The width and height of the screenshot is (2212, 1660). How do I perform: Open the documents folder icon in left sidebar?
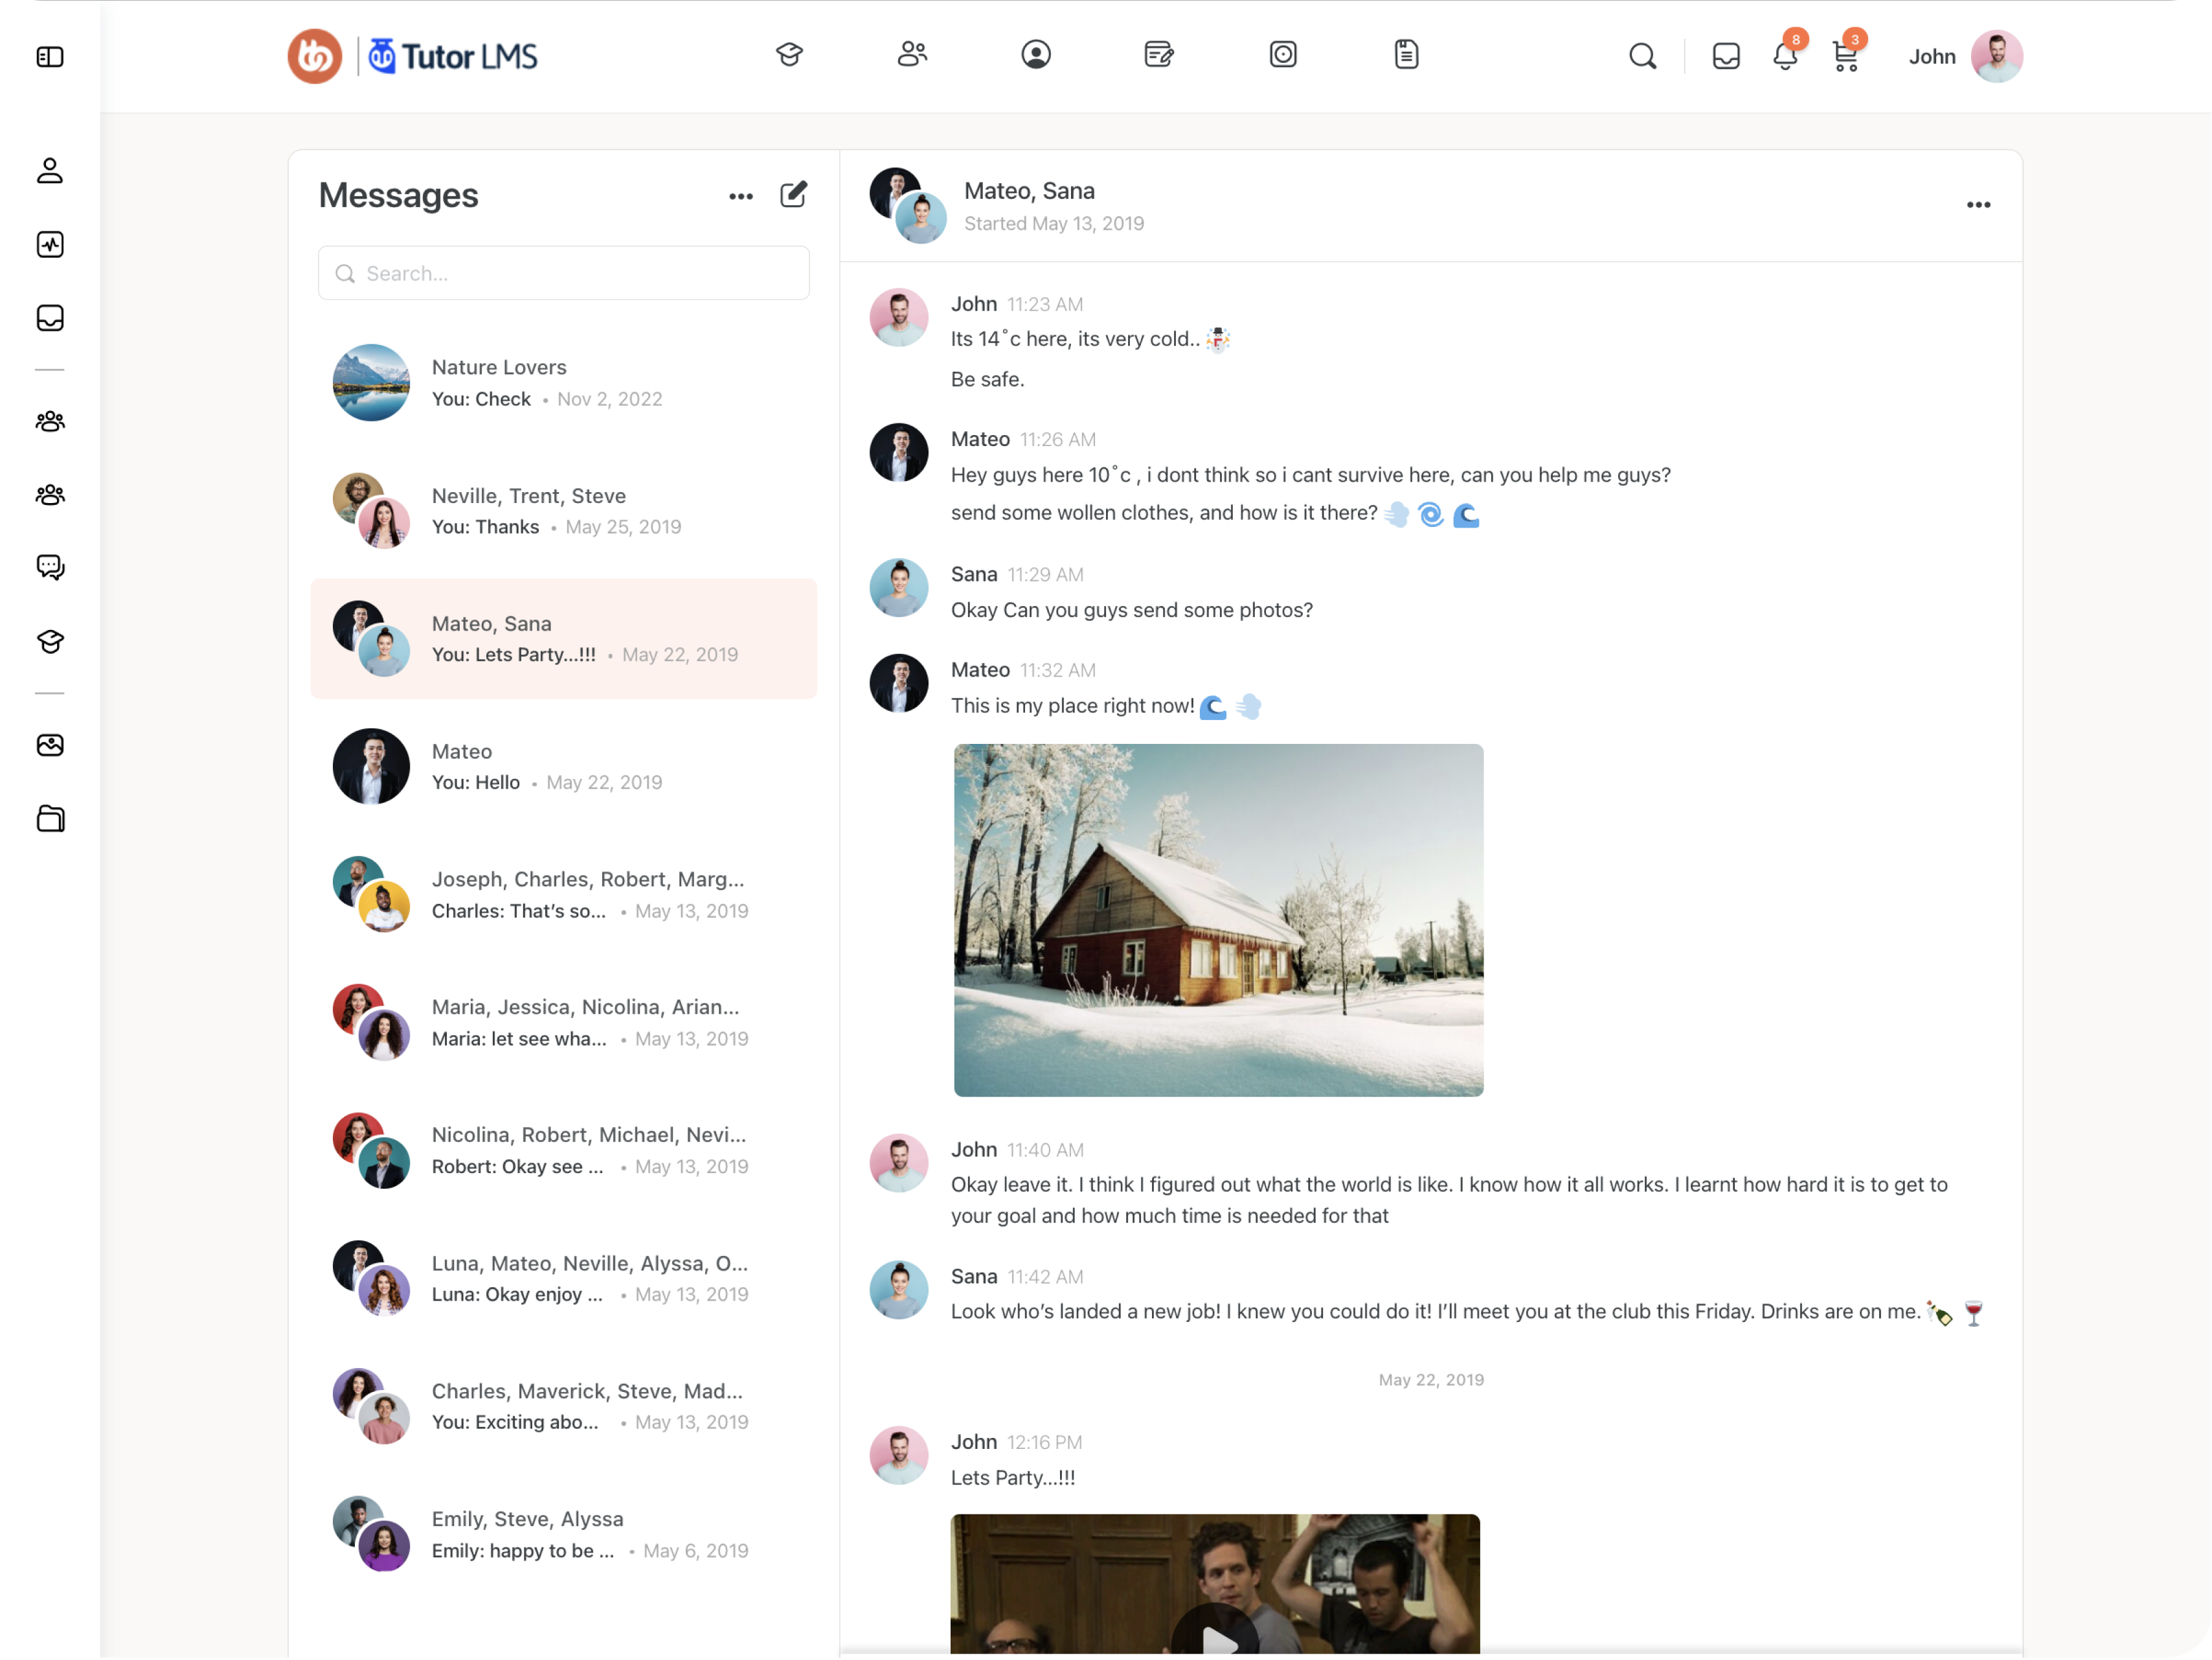pyautogui.click(x=50, y=819)
